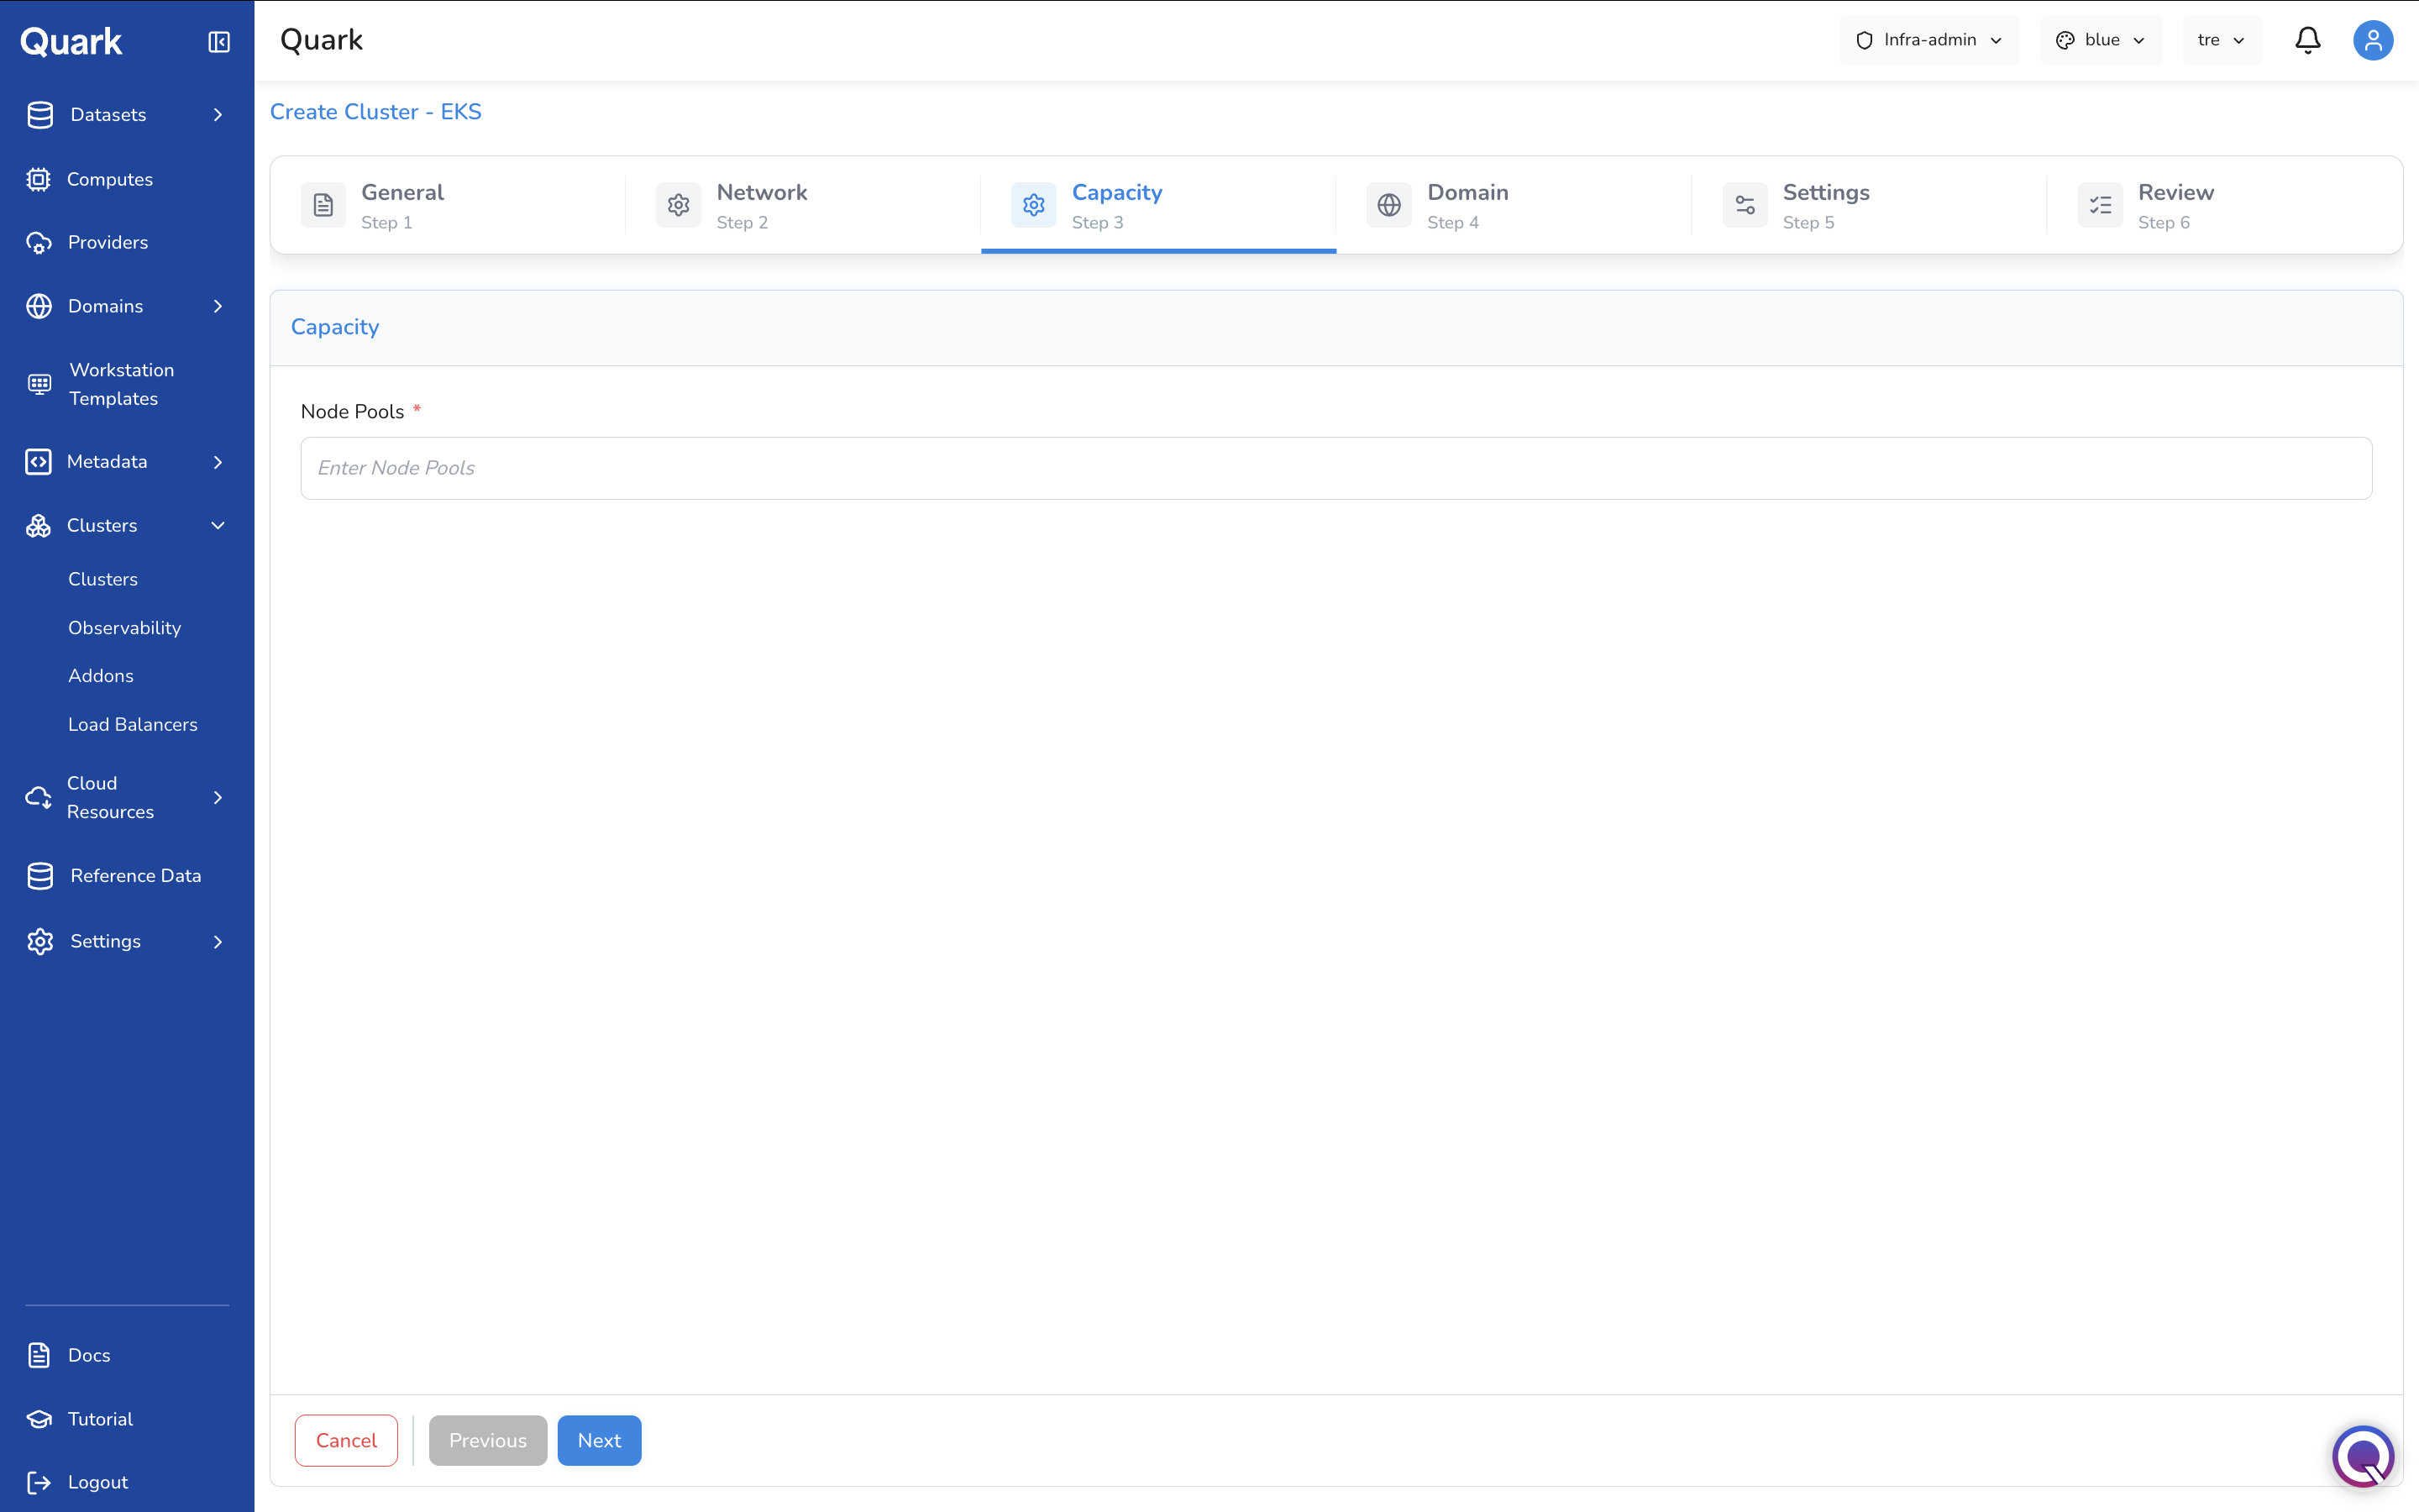Click the Domain step globe icon
This screenshot has height=1512, width=2419.
point(1389,205)
